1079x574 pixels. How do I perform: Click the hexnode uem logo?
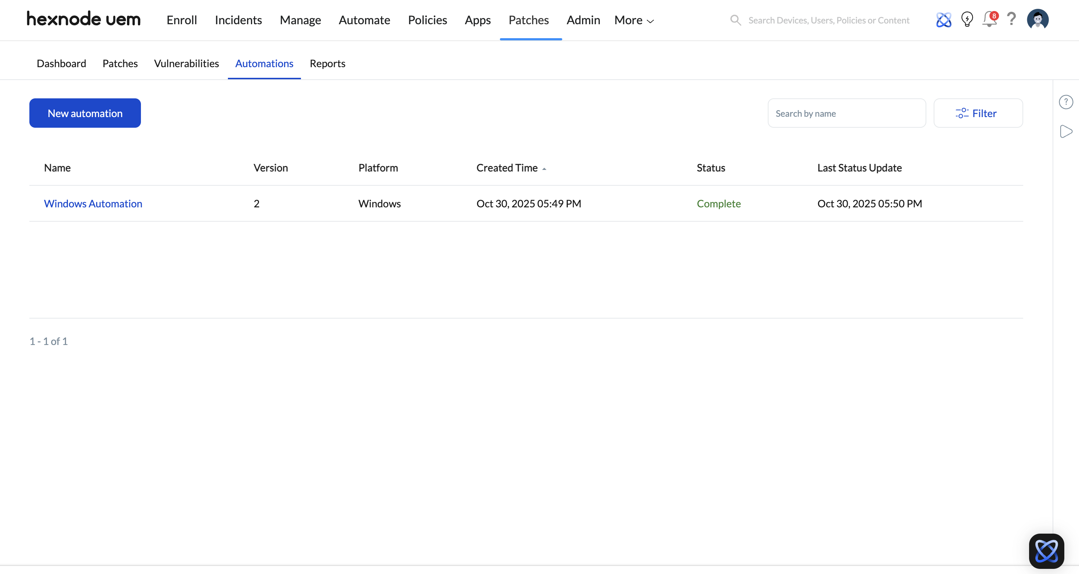click(84, 19)
